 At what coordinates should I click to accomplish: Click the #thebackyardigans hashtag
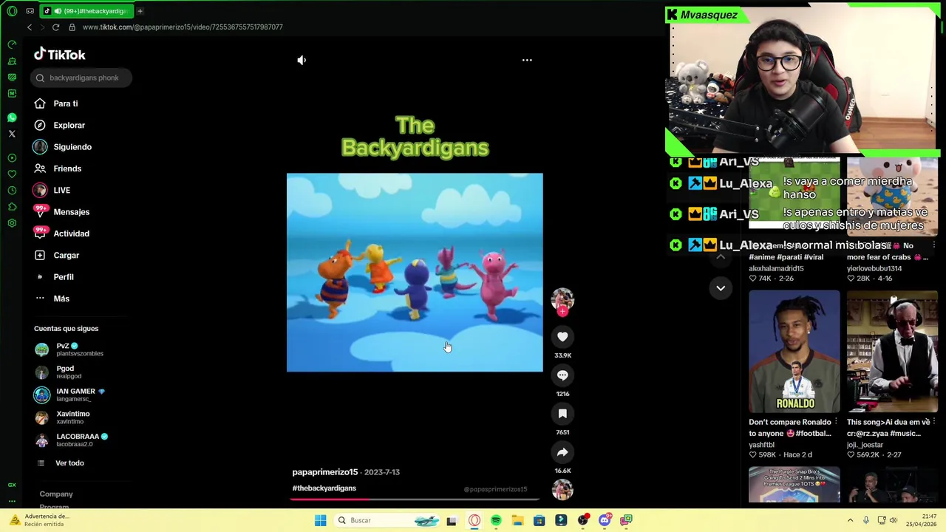324,488
